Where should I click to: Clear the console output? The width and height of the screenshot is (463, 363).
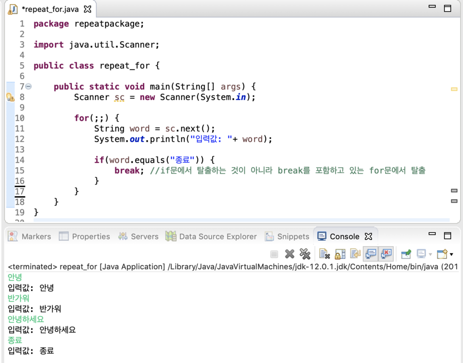click(324, 254)
